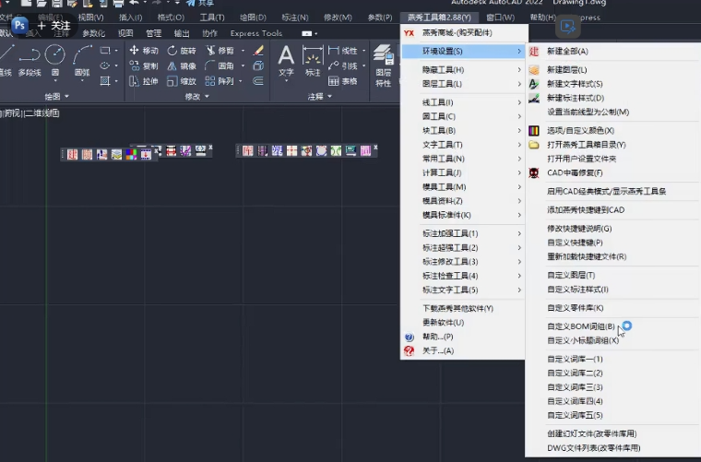Click 燕秀商城-(购买配件) link
The width and height of the screenshot is (701, 462).
457,32
